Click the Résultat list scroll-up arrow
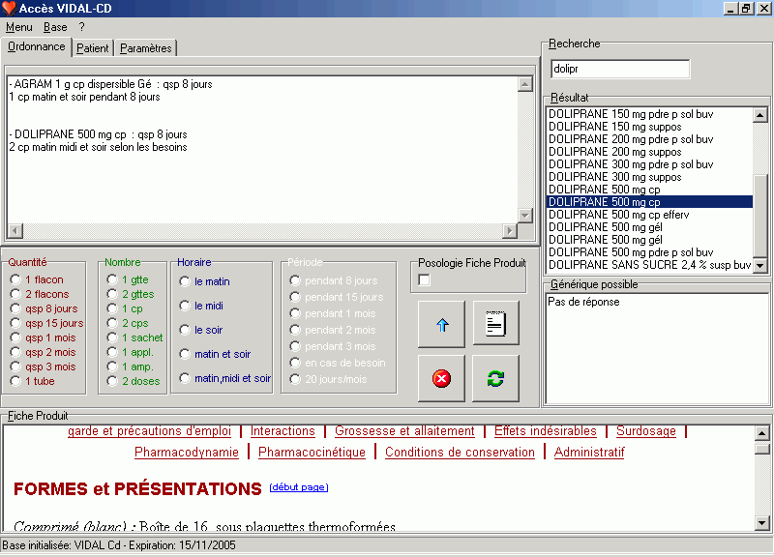The height and width of the screenshot is (557, 774). click(760, 115)
